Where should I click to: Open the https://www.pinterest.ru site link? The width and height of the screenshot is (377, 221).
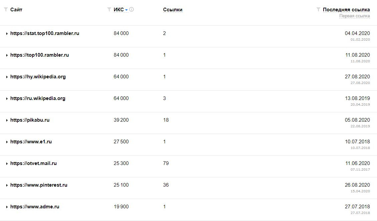(39, 185)
